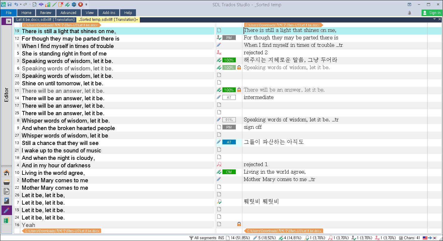Select the '_Sorted temp.sdlxliff' document tab
443x241 pixels.
108,19
